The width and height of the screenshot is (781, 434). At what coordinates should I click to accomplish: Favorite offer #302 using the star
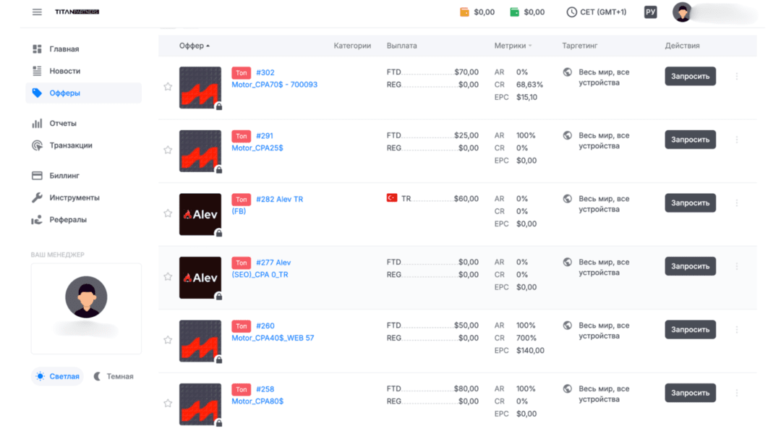(168, 86)
